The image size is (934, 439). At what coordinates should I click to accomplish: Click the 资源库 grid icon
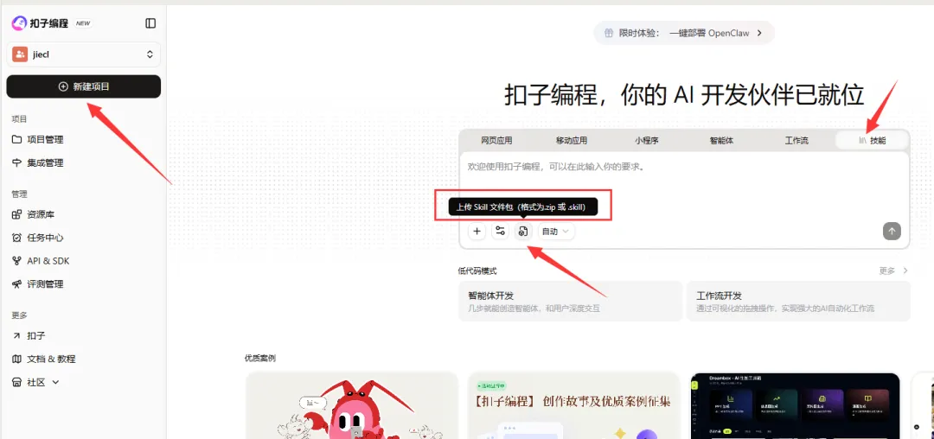point(16,214)
